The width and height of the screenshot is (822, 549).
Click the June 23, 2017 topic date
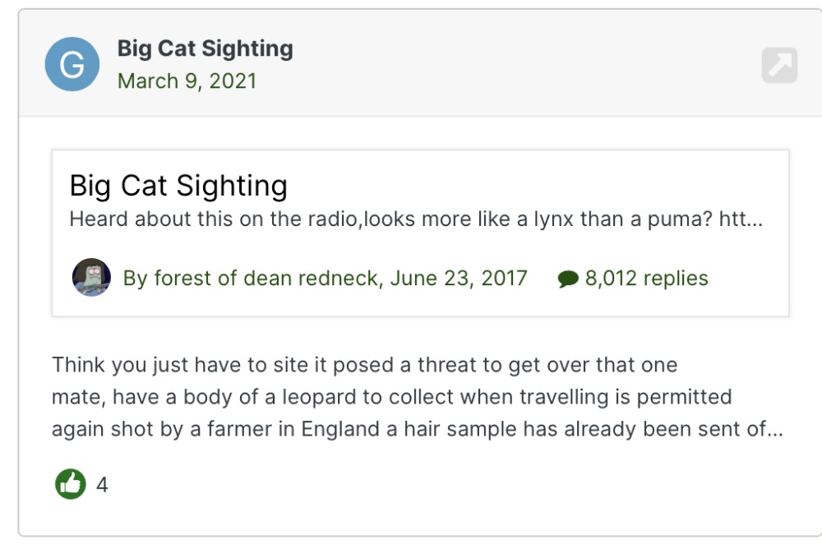click(x=459, y=278)
